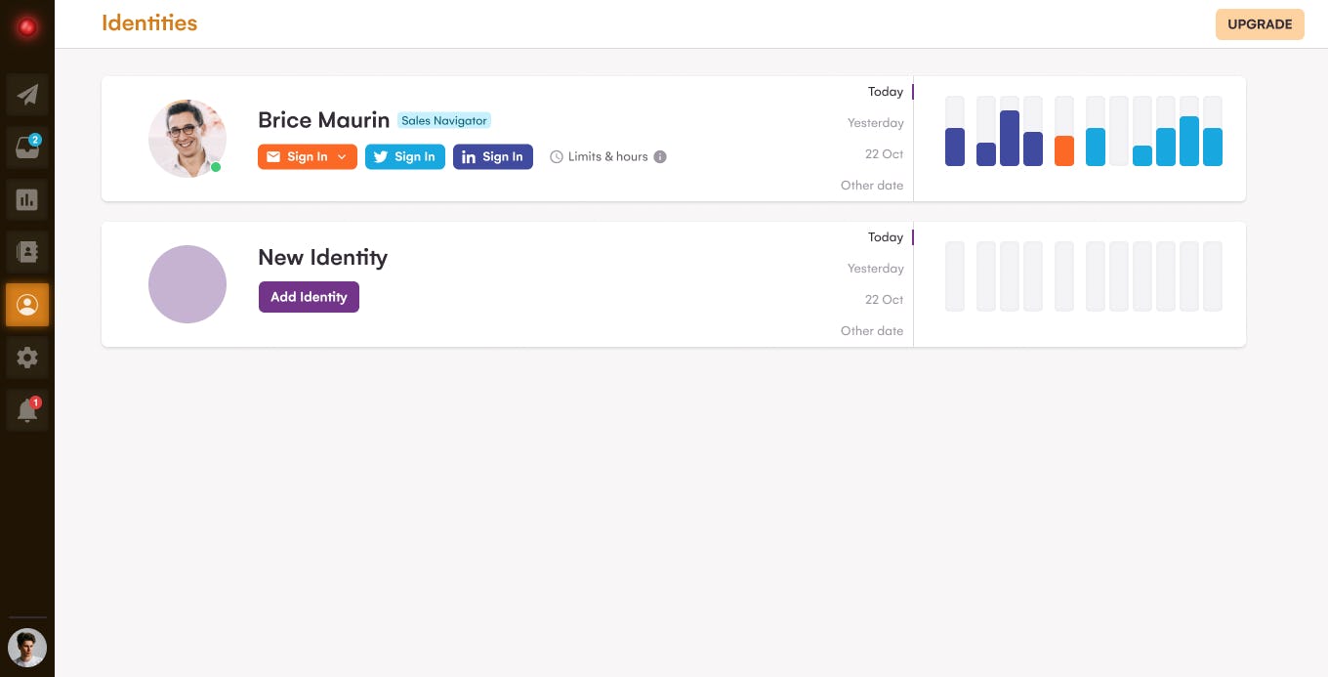Open your account via the bottom sidebar avatar
This screenshot has height=677, width=1328.
point(26,647)
